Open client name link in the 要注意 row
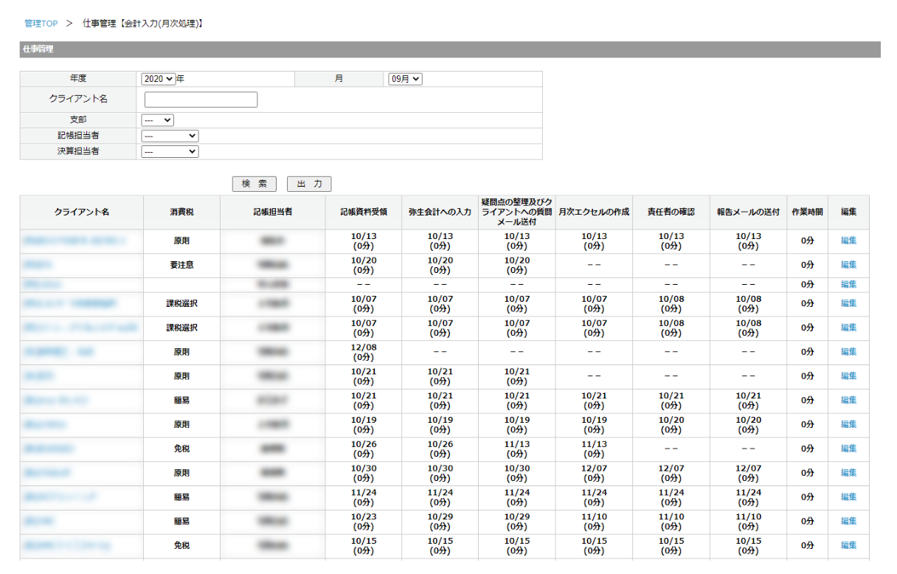Screen dimensions: 897x574 coord(38,265)
